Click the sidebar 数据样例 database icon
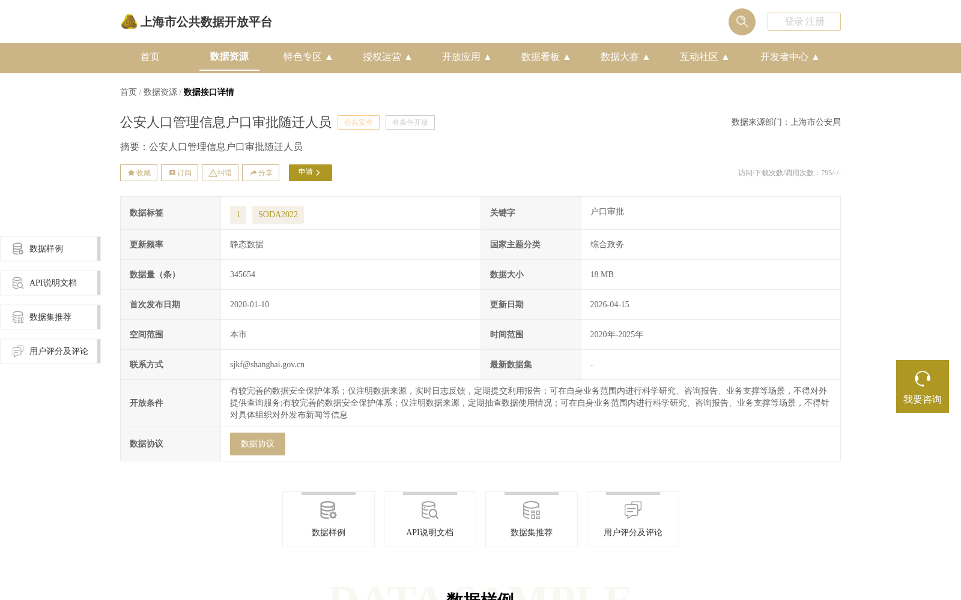 pyautogui.click(x=18, y=248)
